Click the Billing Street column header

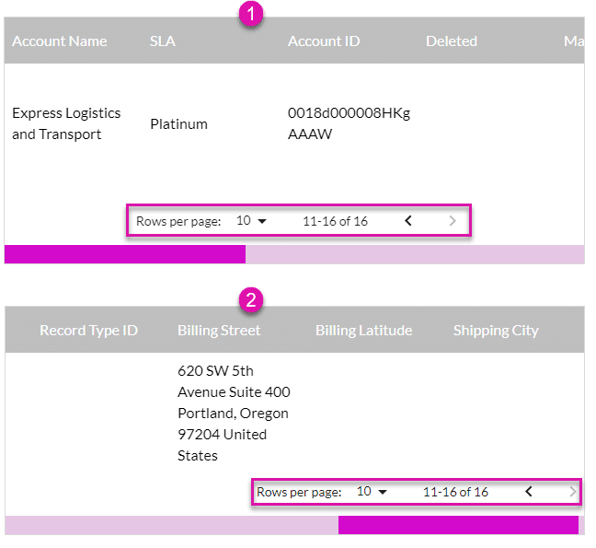pyautogui.click(x=219, y=331)
